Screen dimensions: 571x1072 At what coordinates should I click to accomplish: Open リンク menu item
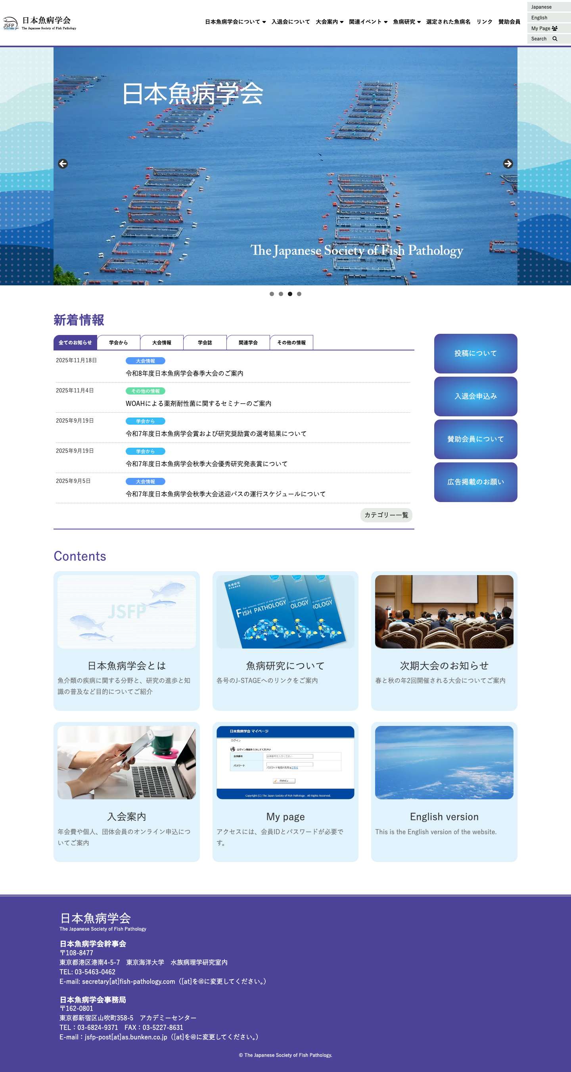click(x=485, y=22)
